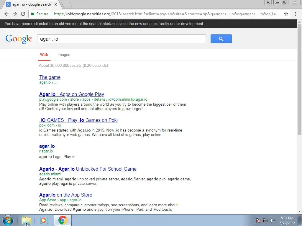
Task: Click the browser forward arrow
Action: [15, 14]
